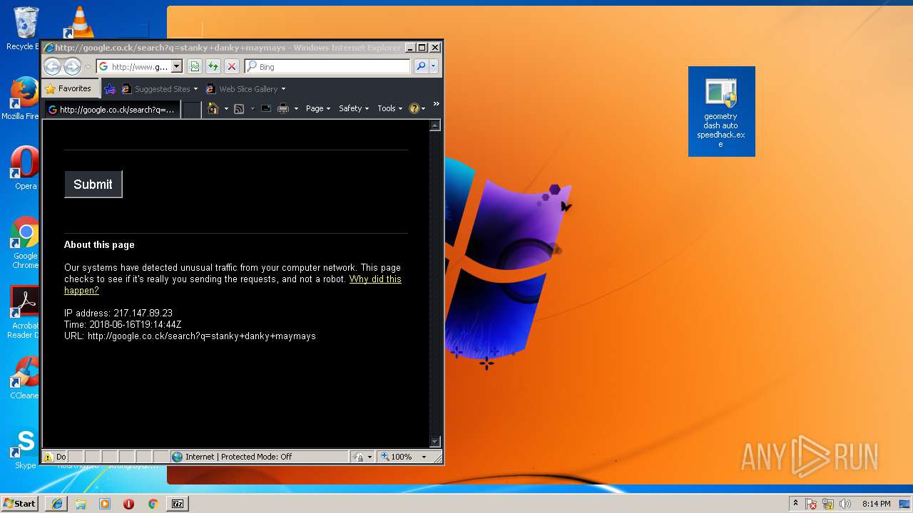Open search provider options arrow
Screen dimensions: 913x513
click(x=433, y=66)
